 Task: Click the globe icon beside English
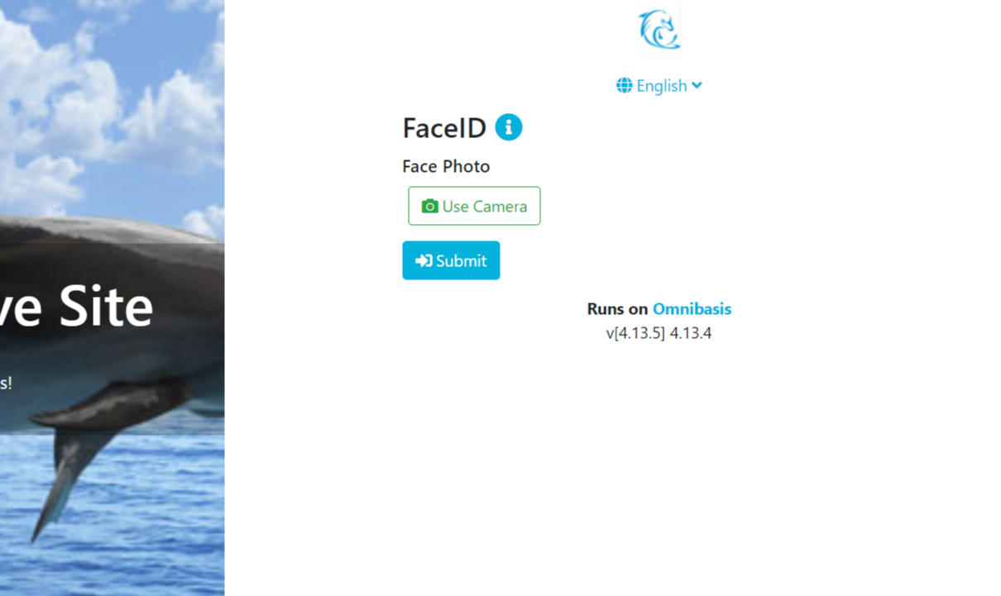(x=624, y=85)
